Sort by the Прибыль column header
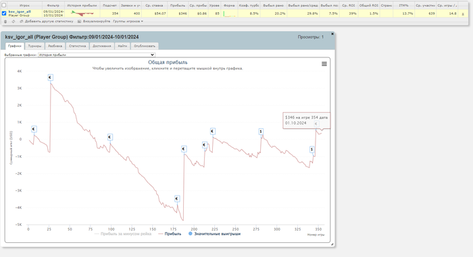The height and width of the screenshot is (257, 473). coord(177,5)
